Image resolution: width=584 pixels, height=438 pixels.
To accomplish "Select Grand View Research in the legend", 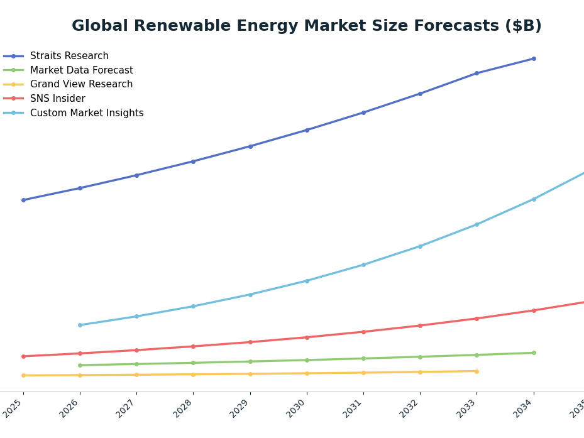I will (x=81, y=84).
